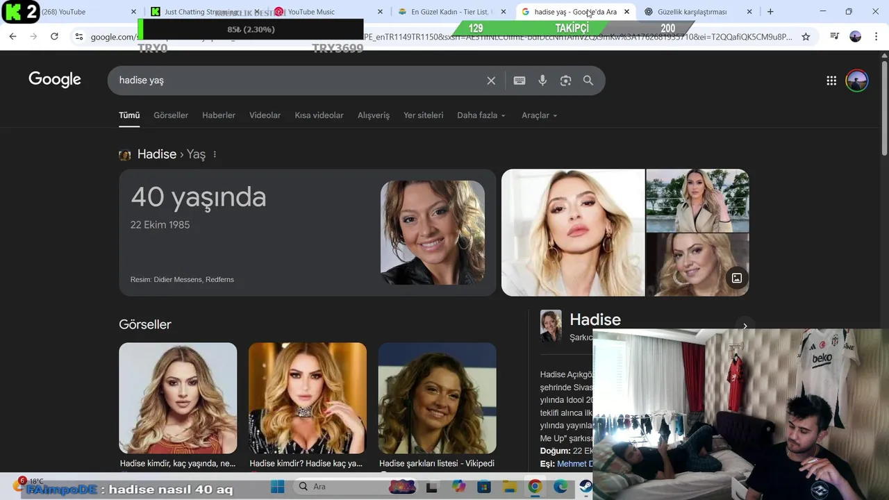Screen dimensions: 889x500
Task: Go back to the previous page
Action: [x=13, y=37]
